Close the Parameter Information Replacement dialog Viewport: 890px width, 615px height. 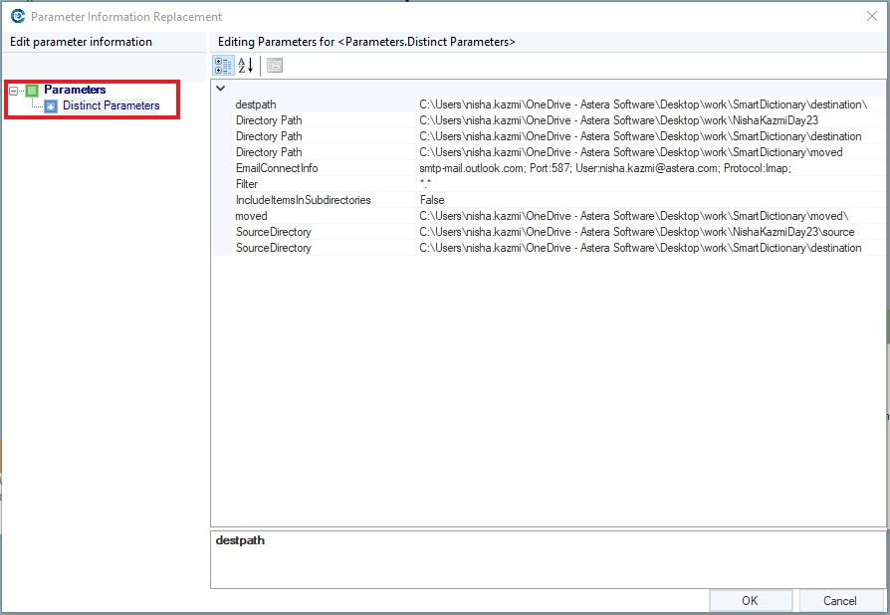(x=872, y=16)
